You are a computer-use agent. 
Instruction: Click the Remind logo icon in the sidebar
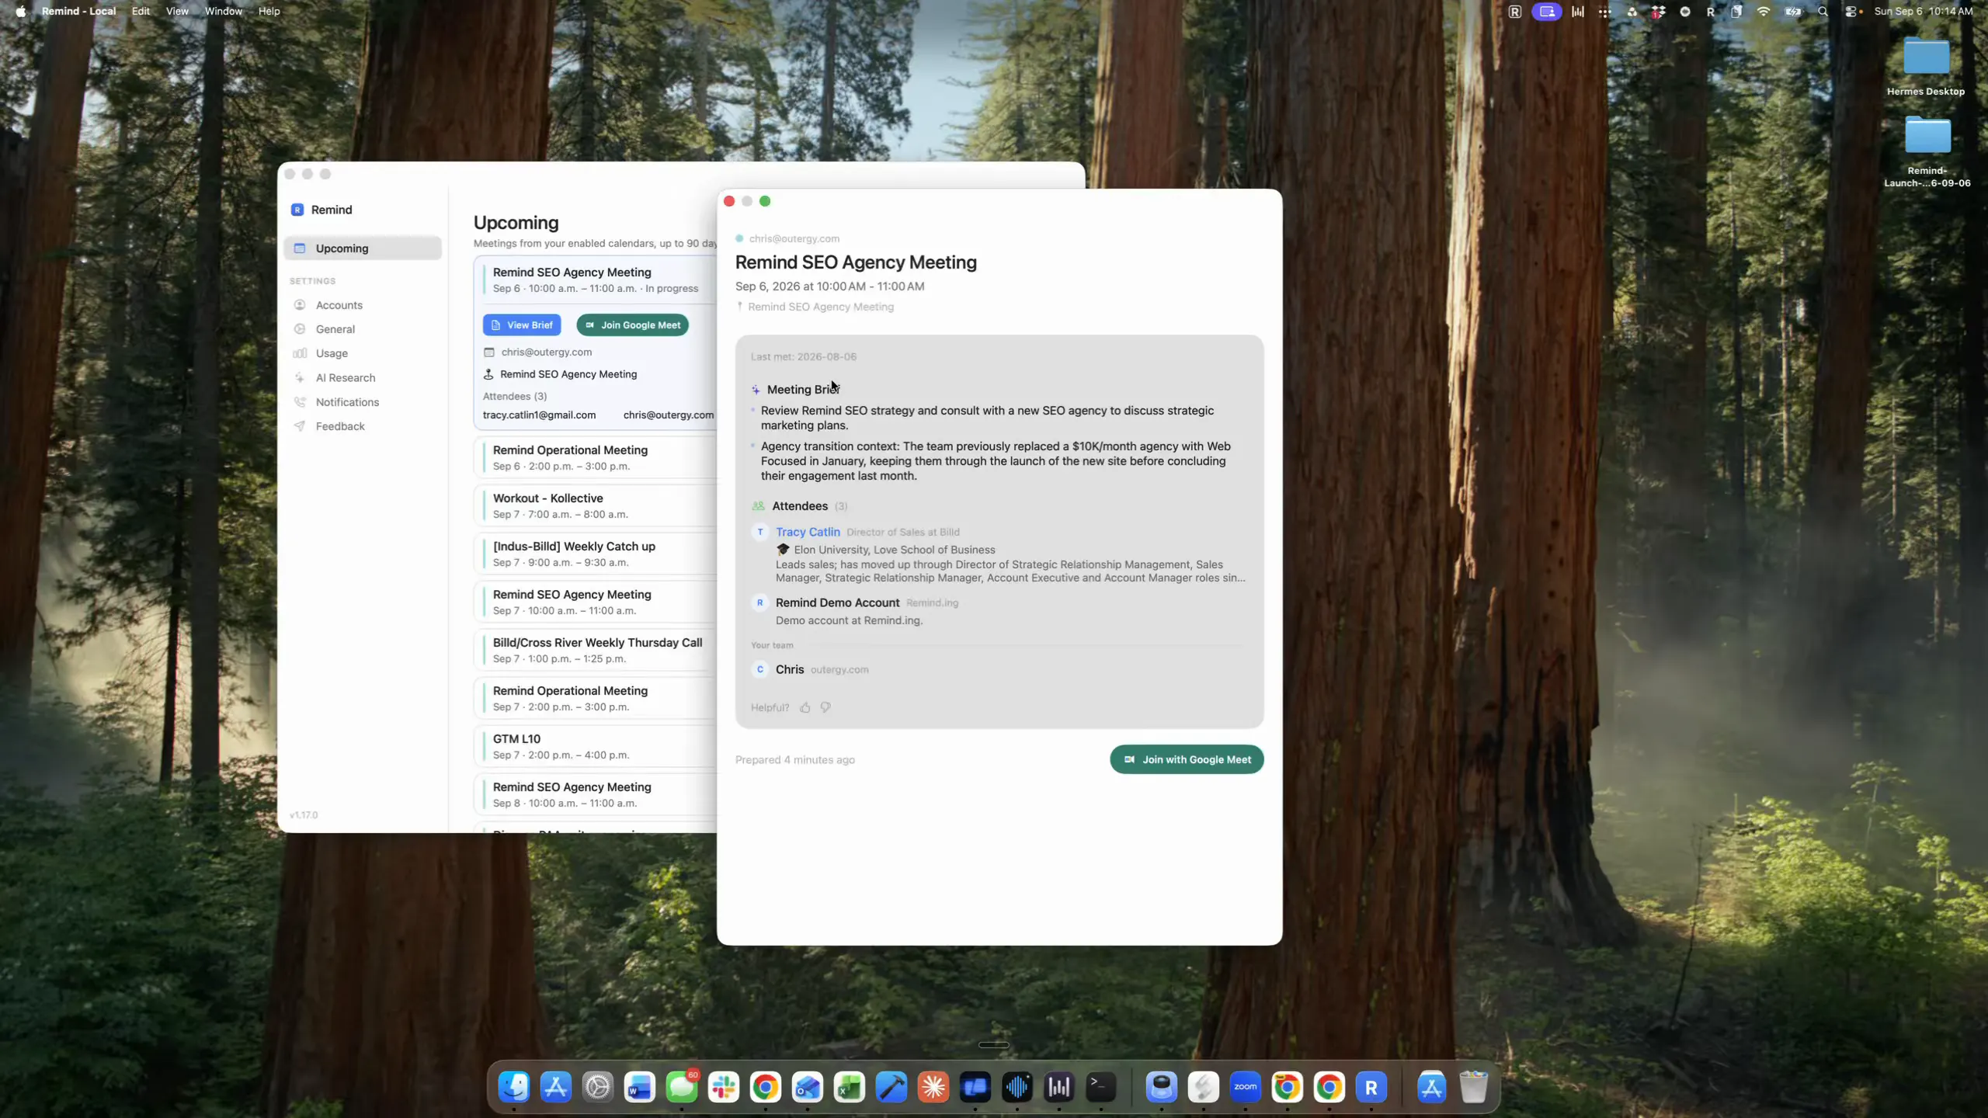tap(297, 210)
